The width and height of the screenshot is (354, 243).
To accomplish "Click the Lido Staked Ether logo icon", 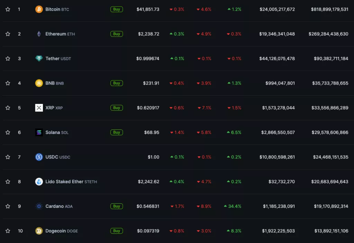I will click(39, 182).
